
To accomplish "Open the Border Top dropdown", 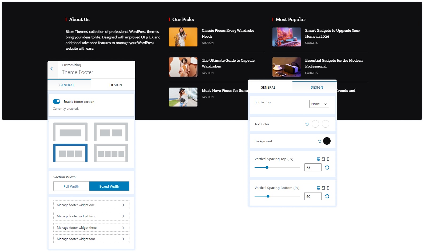I will click(x=319, y=104).
